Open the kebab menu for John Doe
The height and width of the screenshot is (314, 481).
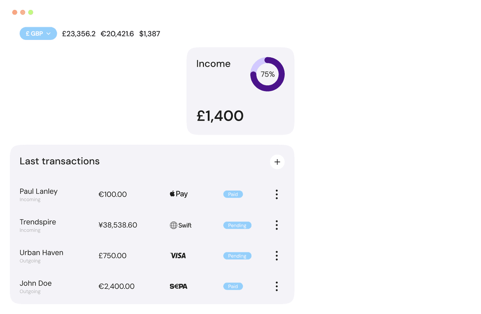[277, 286]
